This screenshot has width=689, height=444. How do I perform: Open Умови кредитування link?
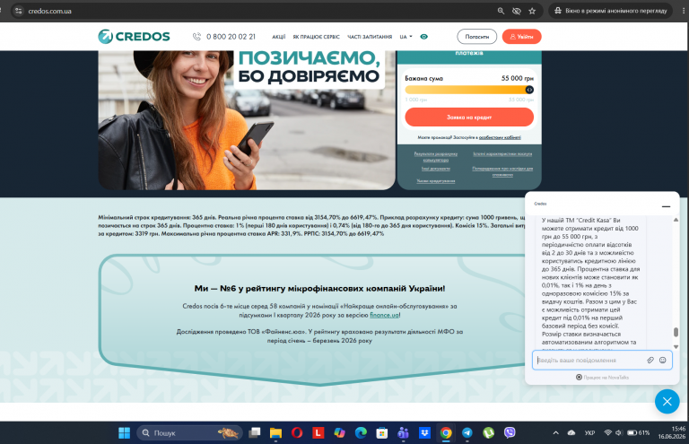coord(435,181)
